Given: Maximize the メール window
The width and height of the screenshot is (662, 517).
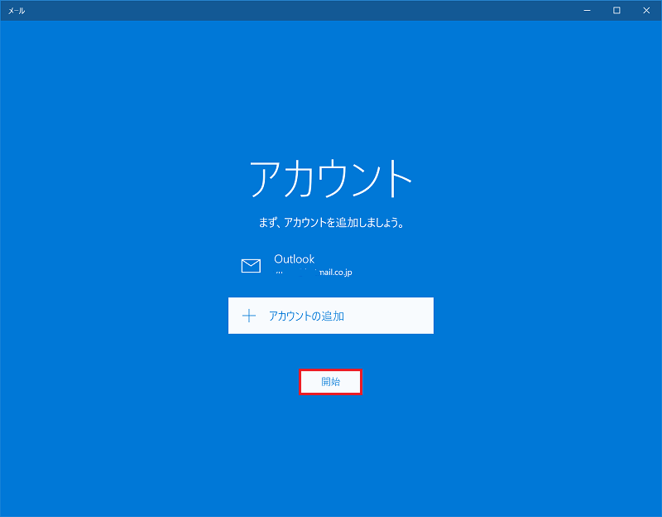Looking at the screenshot, I should (616, 10).
